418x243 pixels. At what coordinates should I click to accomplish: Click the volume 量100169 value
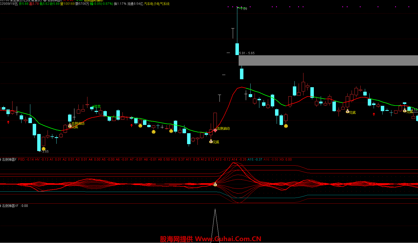click(x=67, y=4)
